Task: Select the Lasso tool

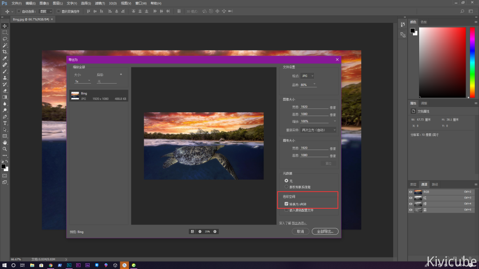Action: (5, 39)
